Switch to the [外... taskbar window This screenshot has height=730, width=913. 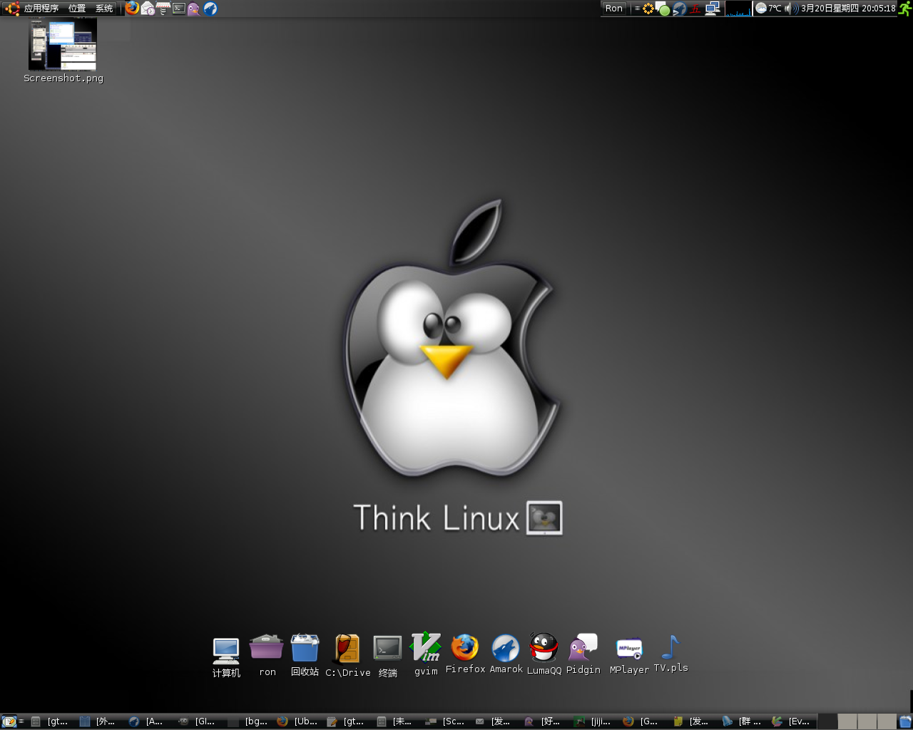[x=98, y=721]
